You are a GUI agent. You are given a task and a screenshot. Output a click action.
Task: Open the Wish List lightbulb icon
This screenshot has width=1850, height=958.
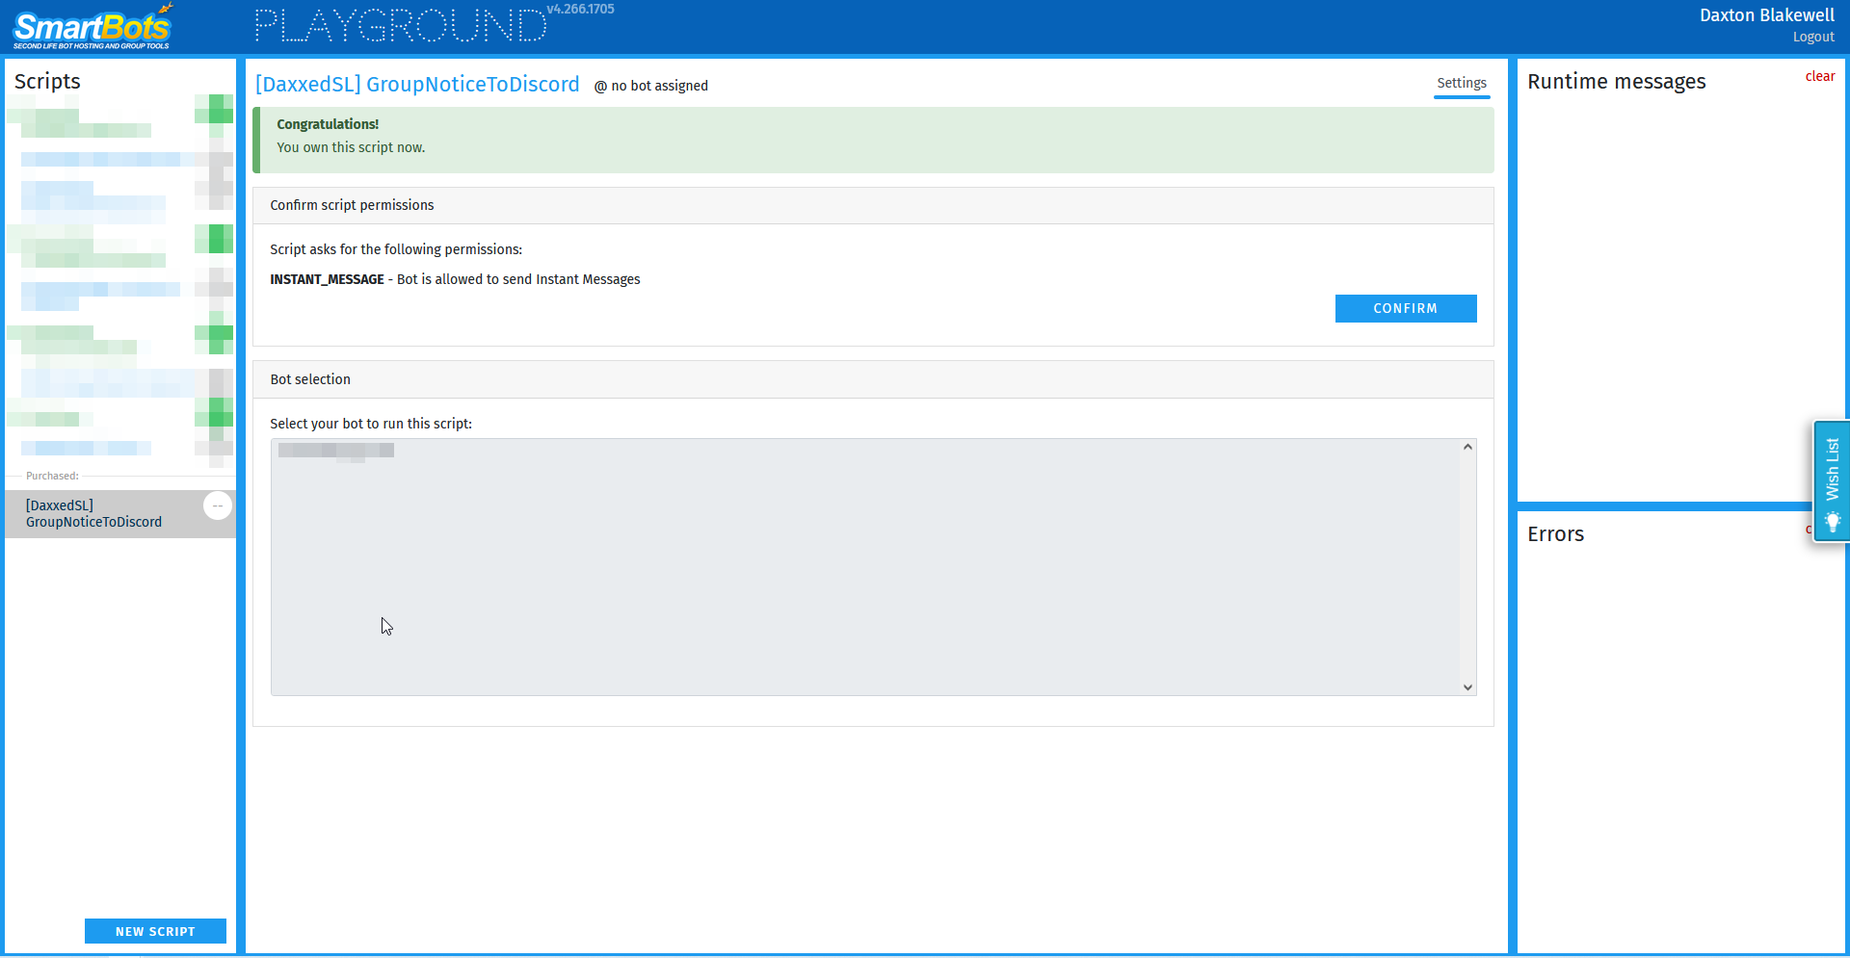tap(1832, 522)
